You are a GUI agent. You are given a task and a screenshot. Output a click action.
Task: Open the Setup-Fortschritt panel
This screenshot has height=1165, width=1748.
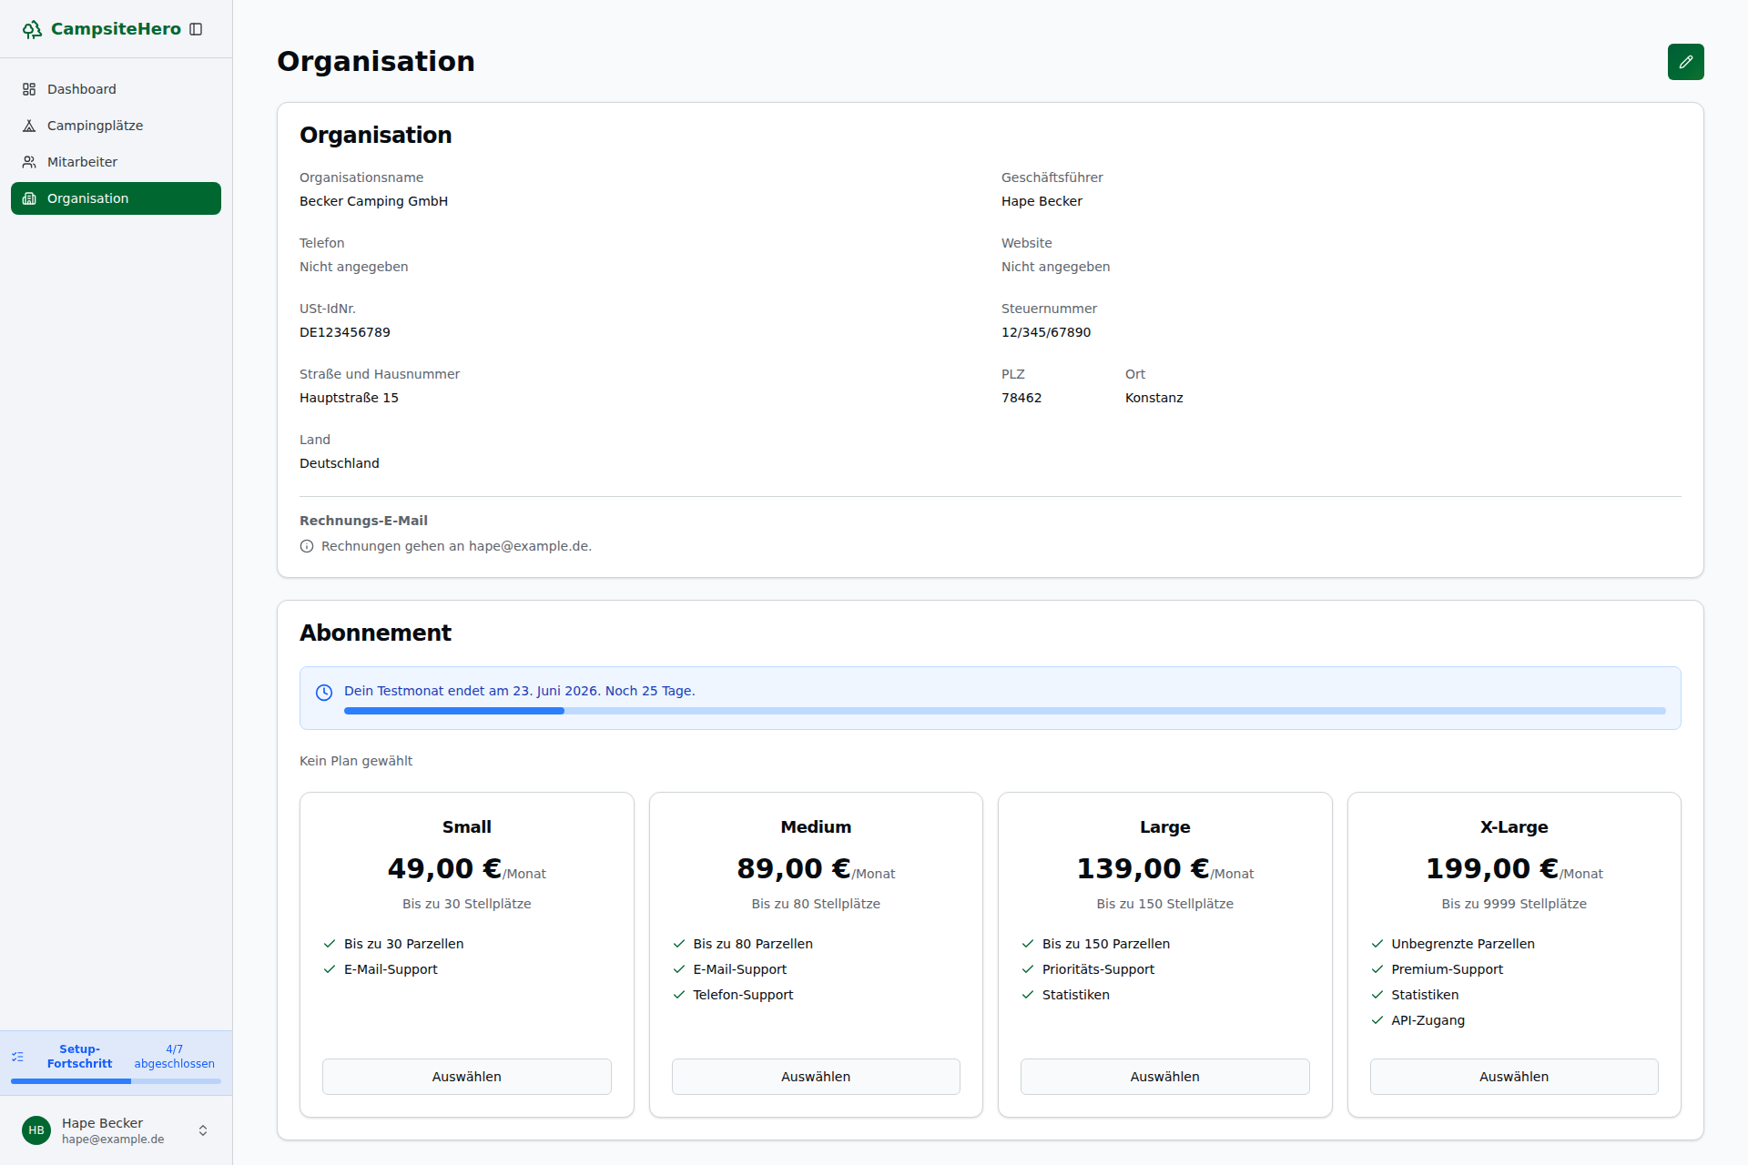tap(116, 1063)
